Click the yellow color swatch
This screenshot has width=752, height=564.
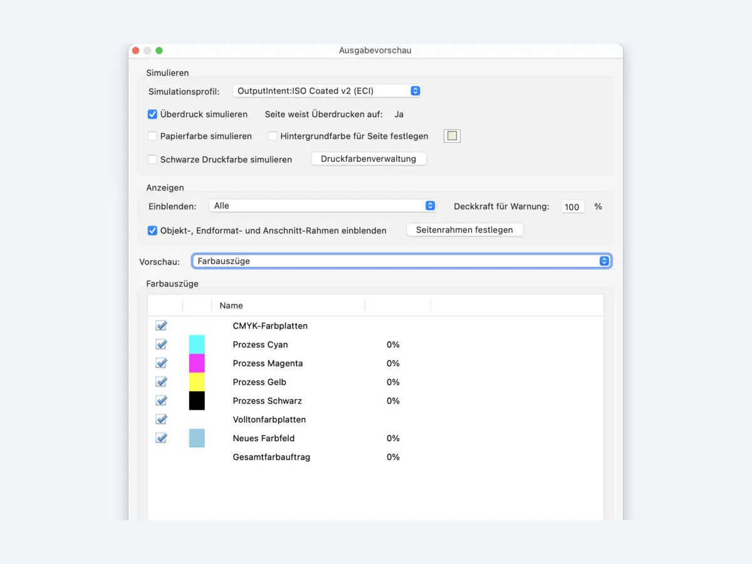(x=197, y=382)
